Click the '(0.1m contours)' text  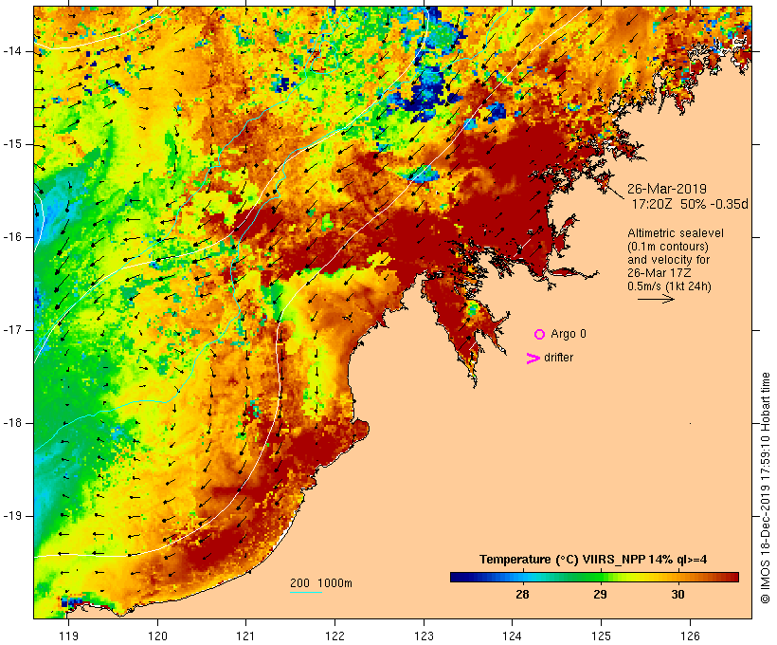(668, 247)
